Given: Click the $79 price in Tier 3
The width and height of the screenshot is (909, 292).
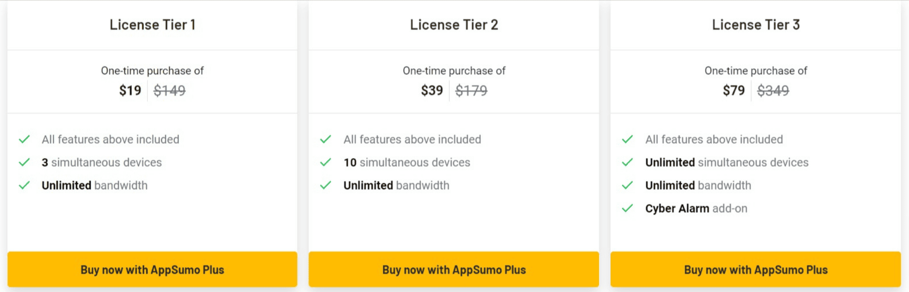Looking at the screenshot, I should [734, 91].
